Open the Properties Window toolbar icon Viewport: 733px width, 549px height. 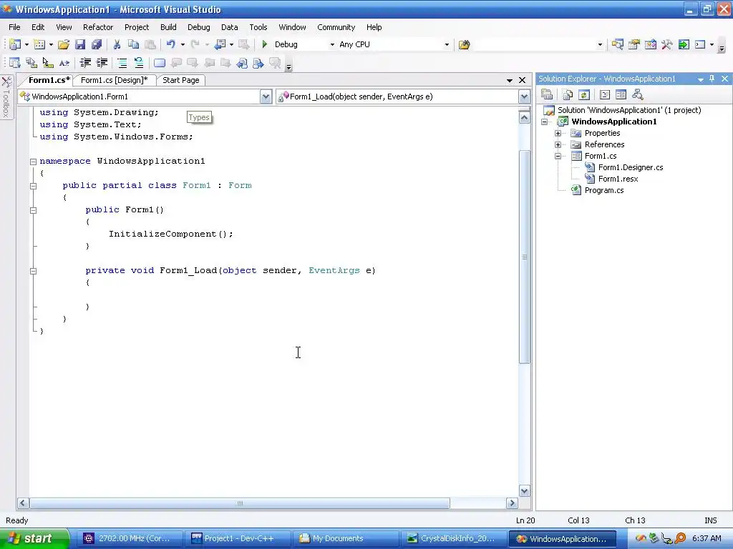634,44
